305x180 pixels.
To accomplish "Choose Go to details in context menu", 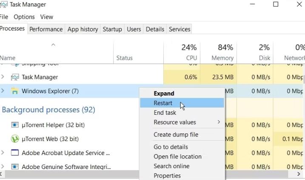I will [182, 147].
